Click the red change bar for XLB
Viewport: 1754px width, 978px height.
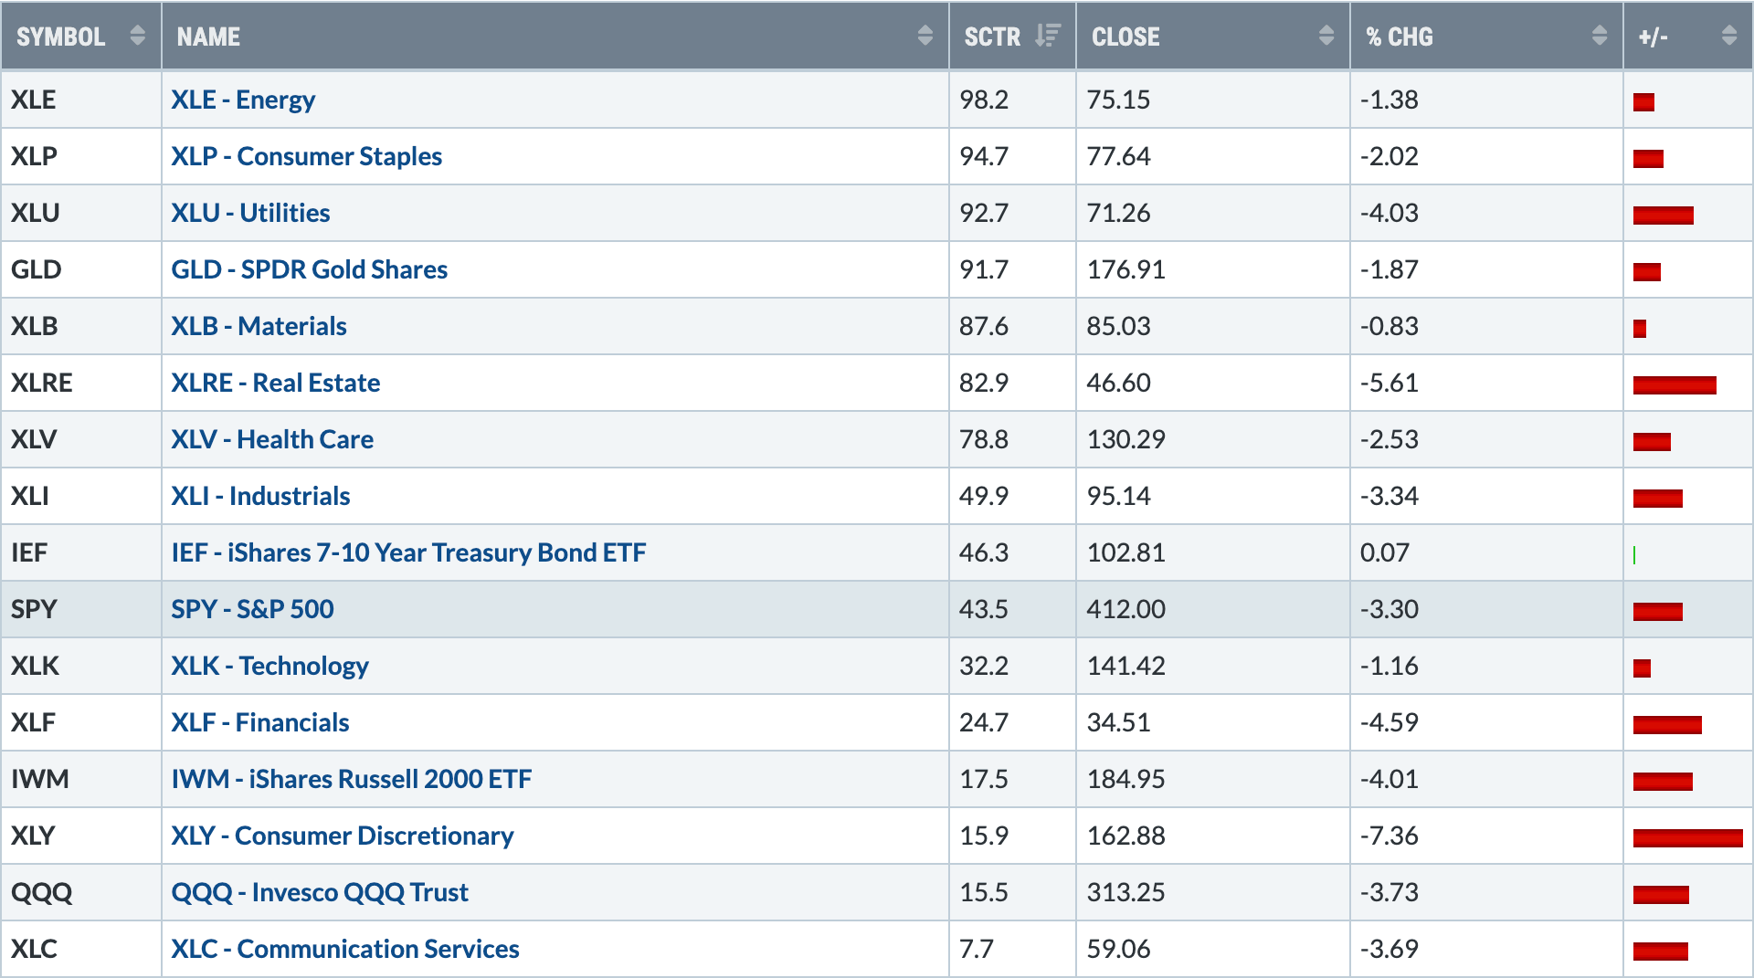point(1640,328)
